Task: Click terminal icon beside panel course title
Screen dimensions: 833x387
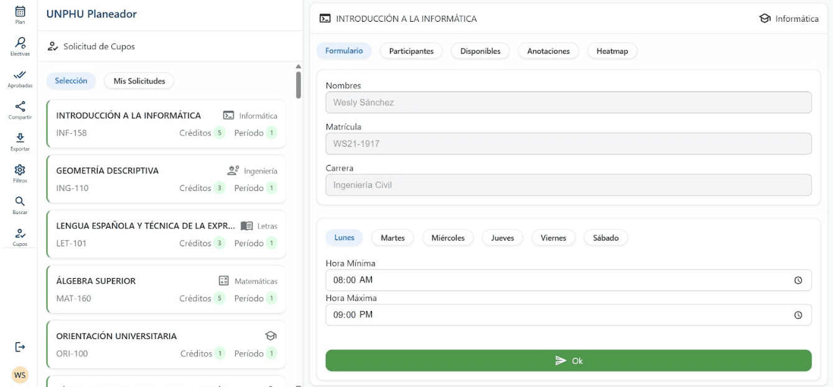Action: coord(325,19)
